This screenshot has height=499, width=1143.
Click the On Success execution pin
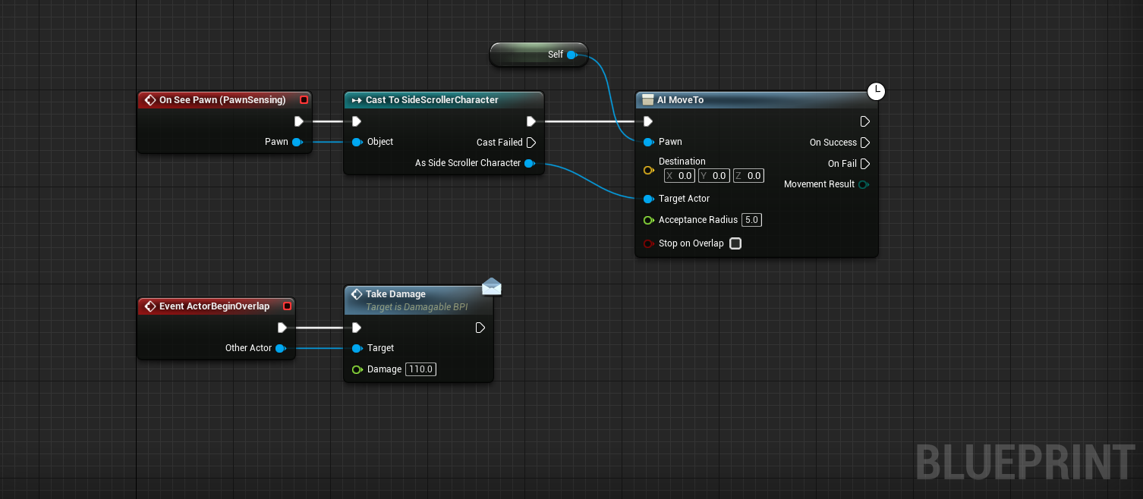(864, 143)
